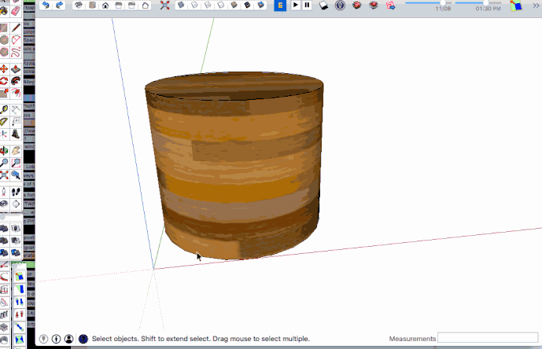Select the Front view house icon
This screenshot has height=349, width=542.
(x=105, y=6)
